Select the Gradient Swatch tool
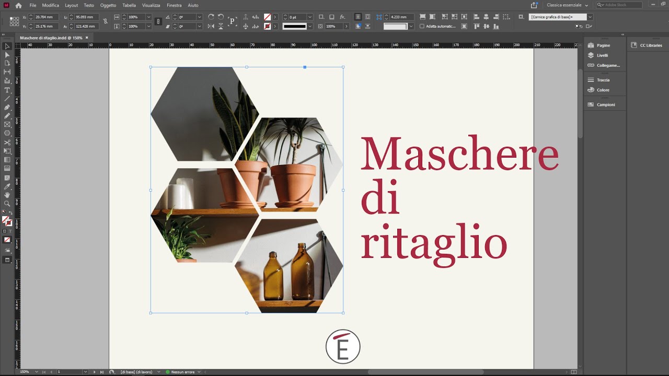The height and width of the screenshot is (376, 669). coord(7,160)
